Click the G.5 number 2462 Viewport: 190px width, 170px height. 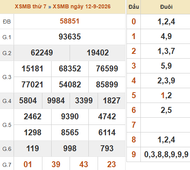point(32,117)
